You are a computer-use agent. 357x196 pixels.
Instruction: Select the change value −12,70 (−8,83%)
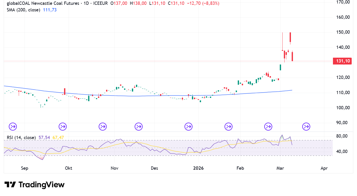(203, 3)
